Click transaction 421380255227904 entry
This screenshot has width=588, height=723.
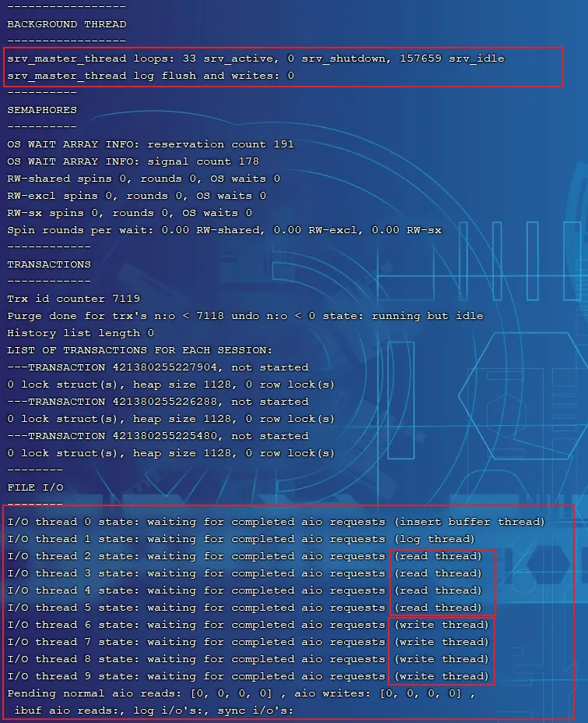click(x=157, y=367)
